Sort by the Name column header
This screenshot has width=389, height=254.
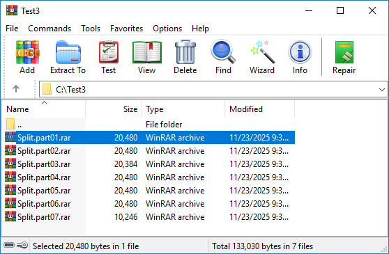44,109
